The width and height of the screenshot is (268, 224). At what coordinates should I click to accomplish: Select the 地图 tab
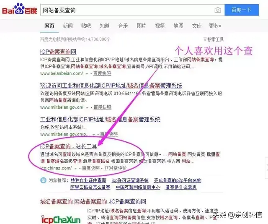click(x=178, y=26)
